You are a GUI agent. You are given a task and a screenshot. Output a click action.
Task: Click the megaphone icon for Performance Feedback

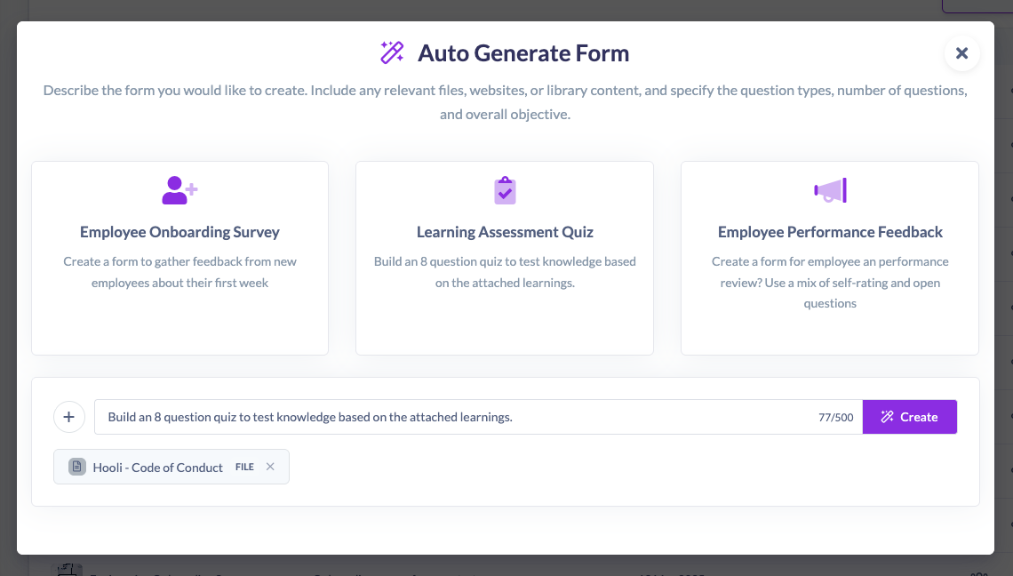click(830, 190)
